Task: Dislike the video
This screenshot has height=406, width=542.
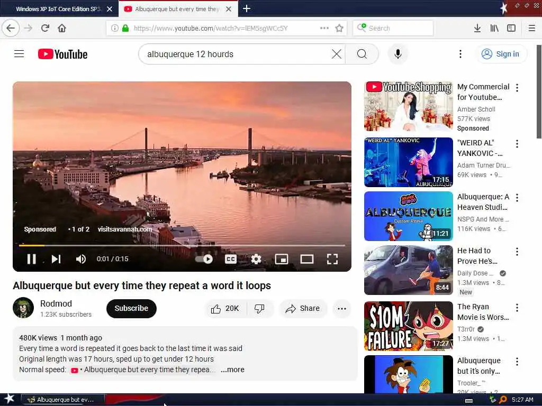Action: (259, 308)
